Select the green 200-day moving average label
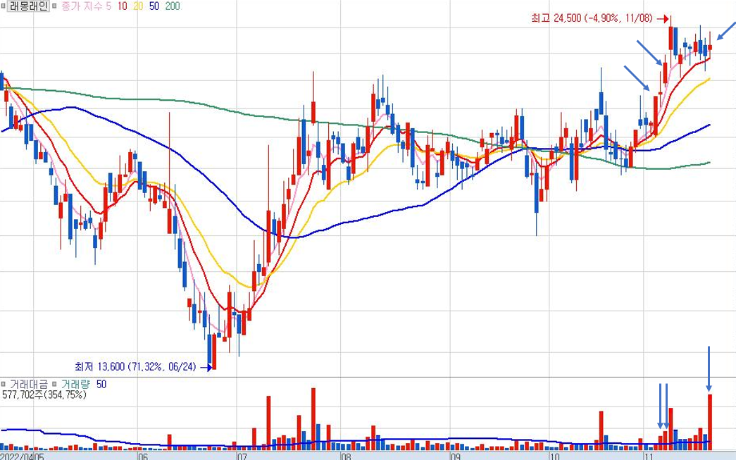This screenshot has height=460, width=736. [x=173, y=6]
